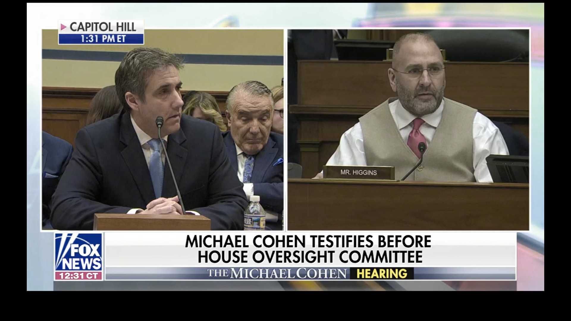Click the water bottle on witness table
The width and height of the screenshot is (571, 321).
click(x=255, y=212)
